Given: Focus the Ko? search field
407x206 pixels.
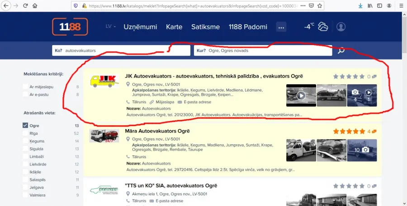Looking at the screenshot, I should click(121, 50).
